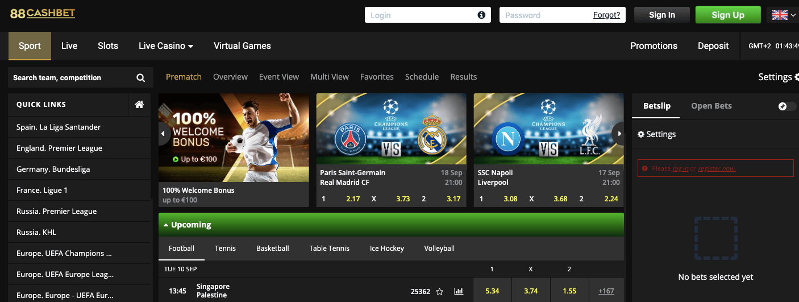The width and height of the screenshot is (799, 302).
Task: Click the Sign In button
Action: pos(662,15)
